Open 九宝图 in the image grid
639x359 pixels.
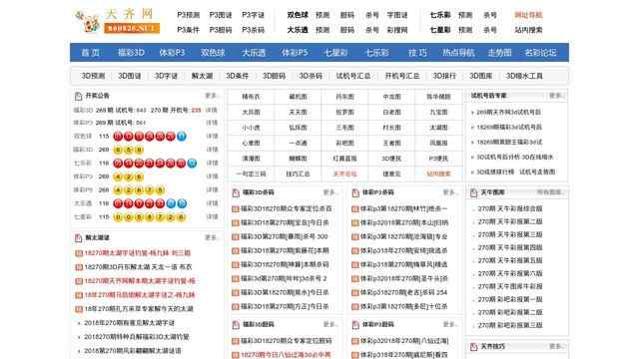(439, 113)
